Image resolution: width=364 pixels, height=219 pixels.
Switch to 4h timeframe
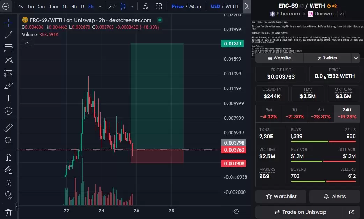[x=74, y=6]
